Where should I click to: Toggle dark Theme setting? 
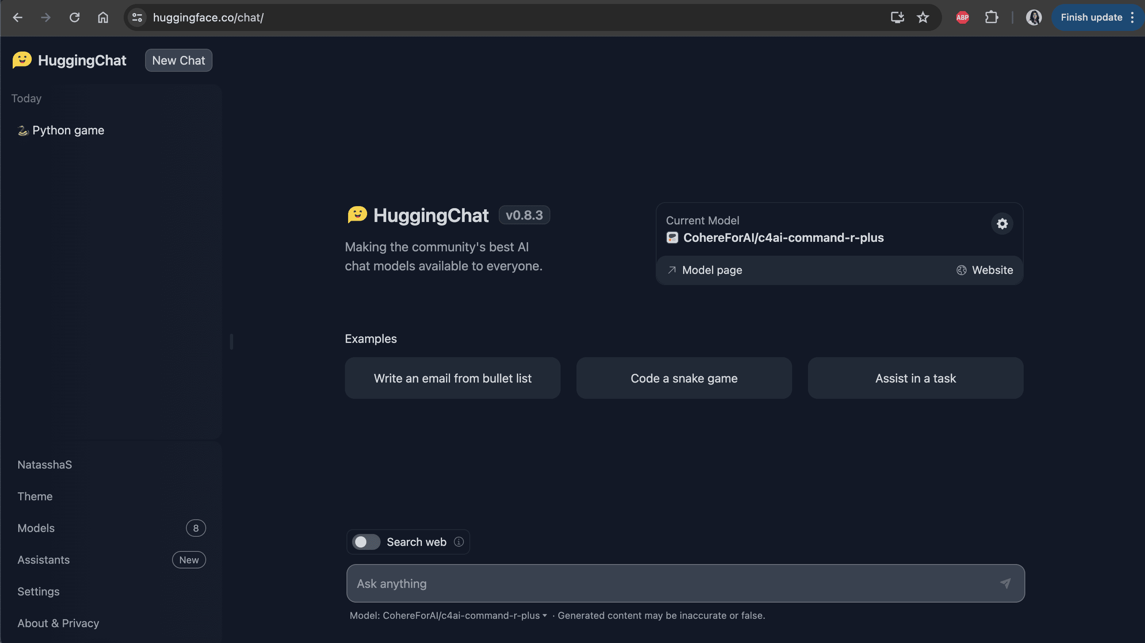pos(34,496)
